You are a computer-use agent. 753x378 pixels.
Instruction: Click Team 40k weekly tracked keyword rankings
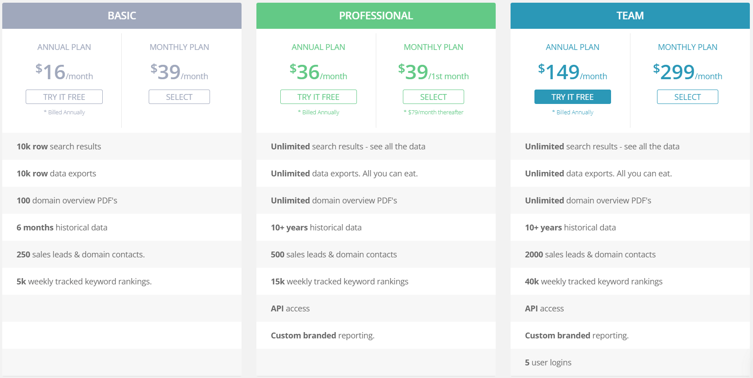click(630, 281)
